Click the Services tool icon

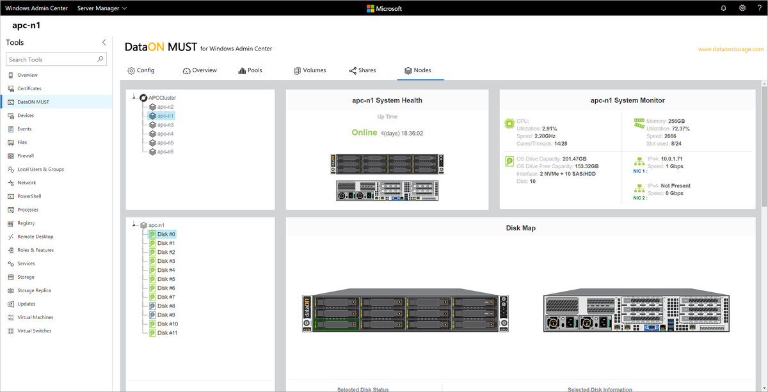pos(11,263)
